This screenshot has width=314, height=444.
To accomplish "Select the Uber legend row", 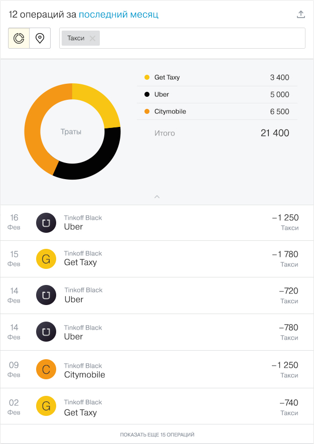I will point(217,95).
